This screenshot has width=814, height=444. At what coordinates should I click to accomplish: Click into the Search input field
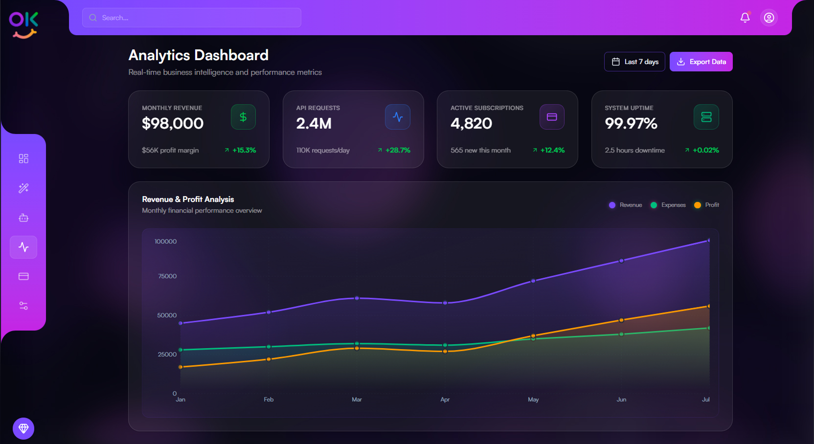(x=192, y=18)
